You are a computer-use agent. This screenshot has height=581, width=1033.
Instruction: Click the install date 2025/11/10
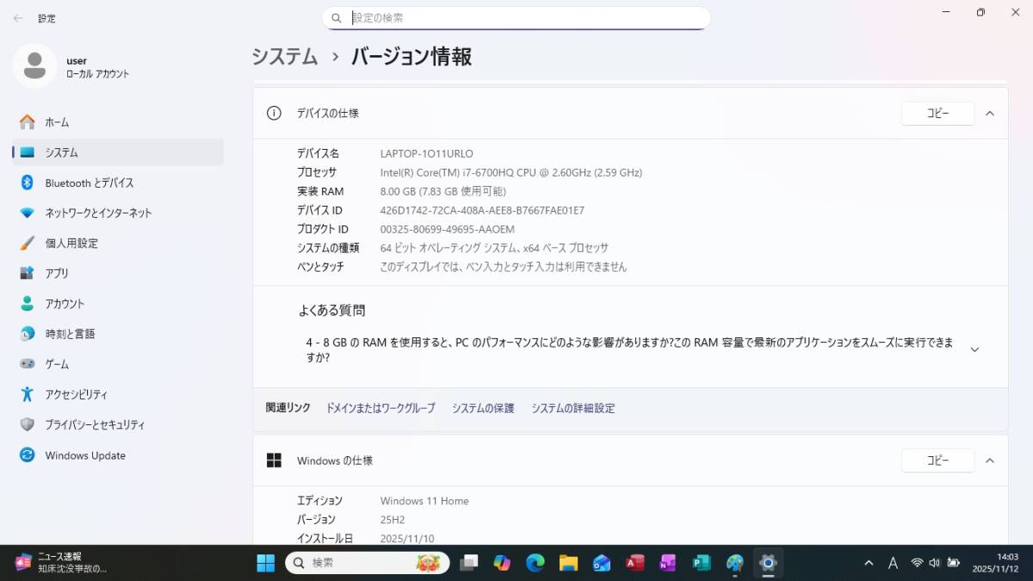(x=407, y=539)
